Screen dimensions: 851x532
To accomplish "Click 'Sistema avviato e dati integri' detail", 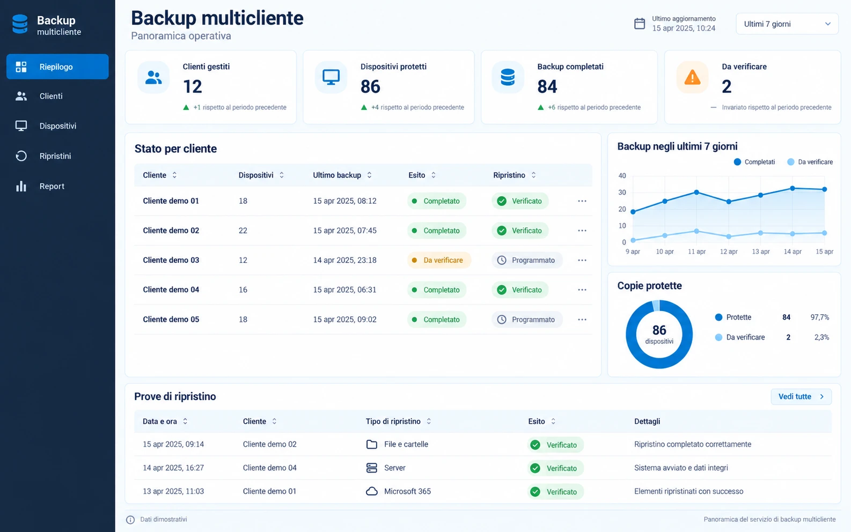I will (681, 468).
